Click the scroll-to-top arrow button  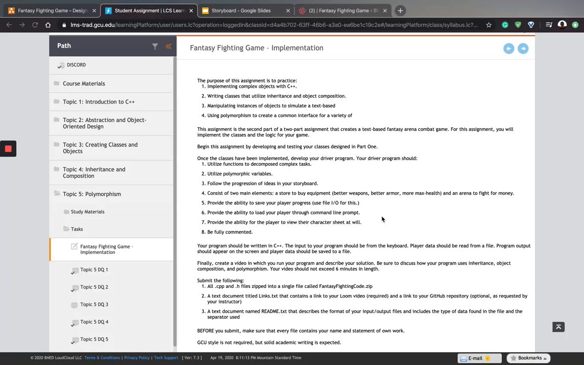pyautogui.click(x=558, y=326)
